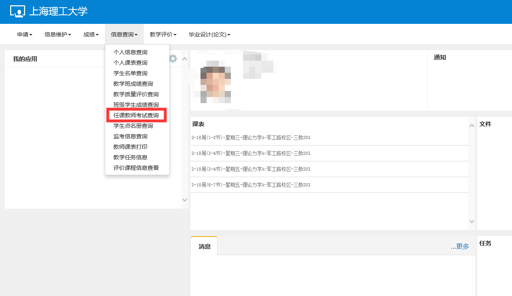Click scroll down arrow in 我的应用 panel
The height and width of the screenshot is (296, 512).
tap(185, 200)
